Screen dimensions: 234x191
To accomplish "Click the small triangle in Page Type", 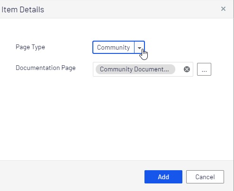I will [139, 48].
